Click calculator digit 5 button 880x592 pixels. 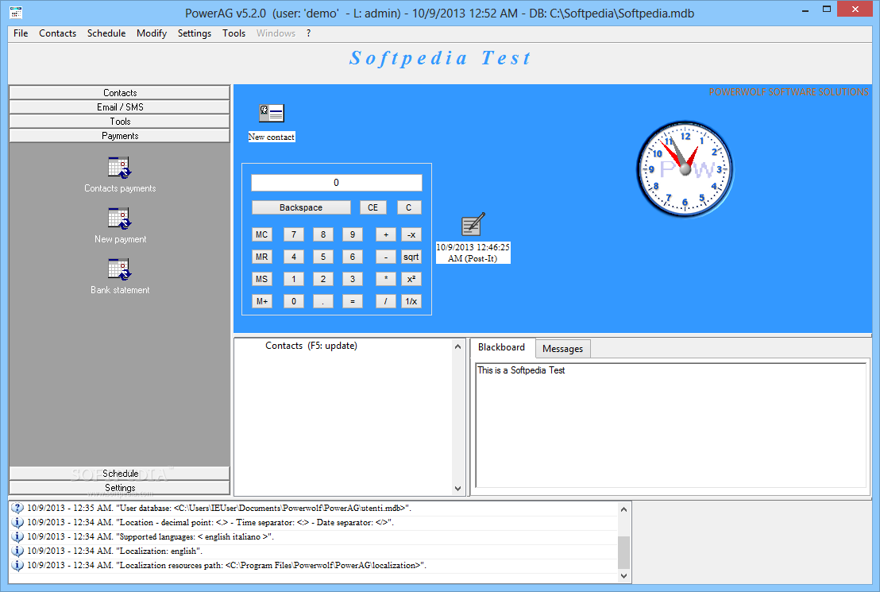coord(323,257)
